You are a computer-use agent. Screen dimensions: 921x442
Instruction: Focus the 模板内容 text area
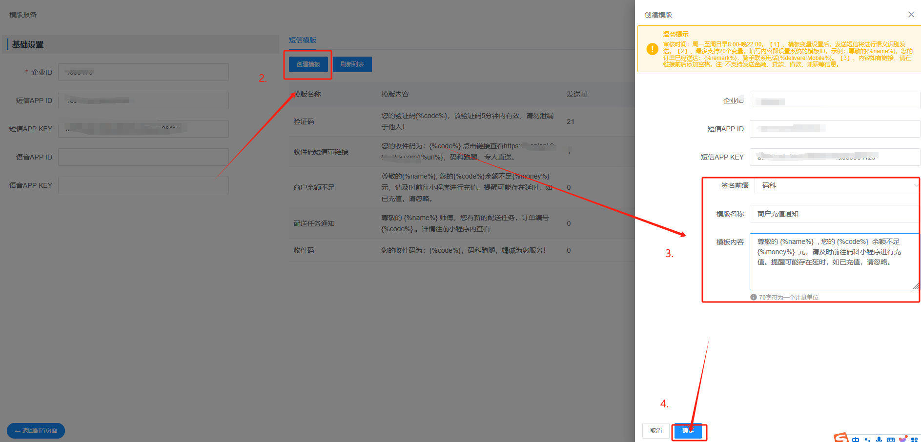(x=834, y=261)
